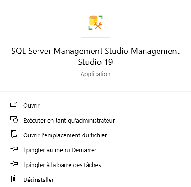Click the yellow database cylinder in the app icon
191x187 pixels.
pyautogui.click(x=93, y=20)
